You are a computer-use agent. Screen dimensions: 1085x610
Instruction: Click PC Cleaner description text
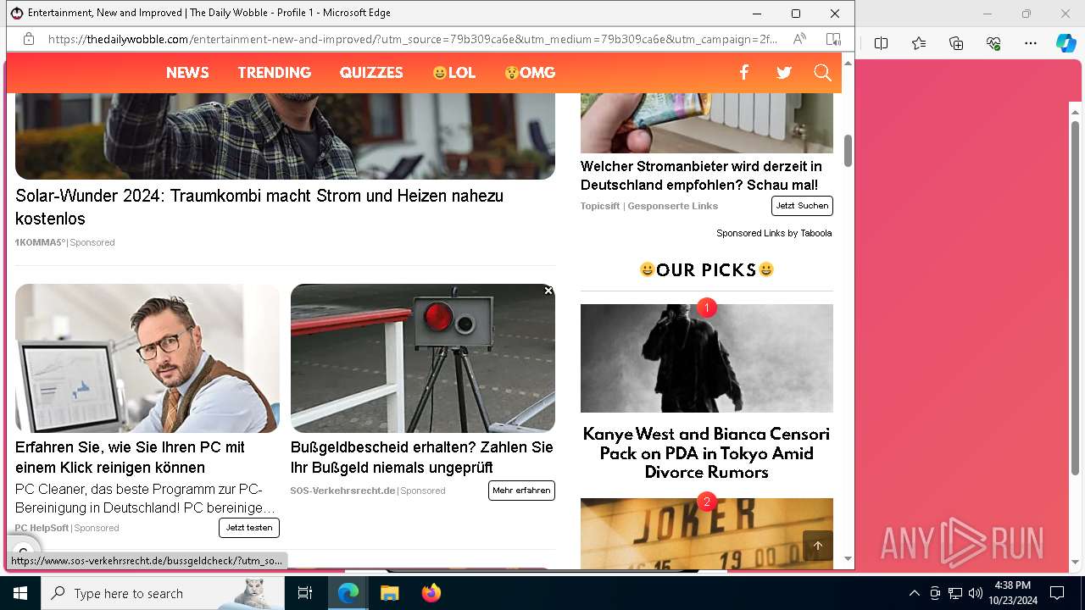145,498
